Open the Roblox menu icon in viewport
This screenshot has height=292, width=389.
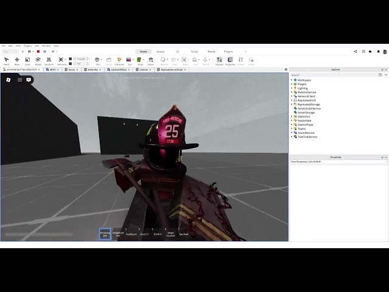tap(9, 80)
